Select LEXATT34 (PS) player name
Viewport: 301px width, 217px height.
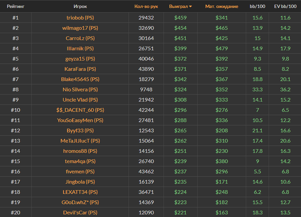click(80, 192)
